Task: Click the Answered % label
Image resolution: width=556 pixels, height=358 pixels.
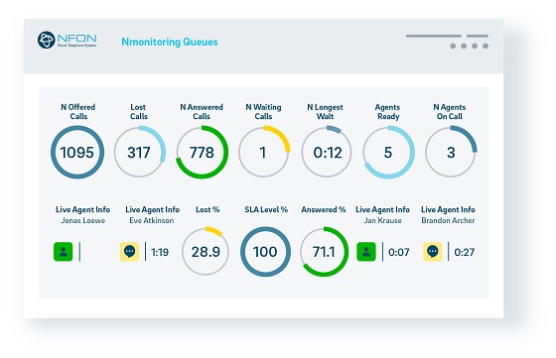Action: click(x=324, y=209)
